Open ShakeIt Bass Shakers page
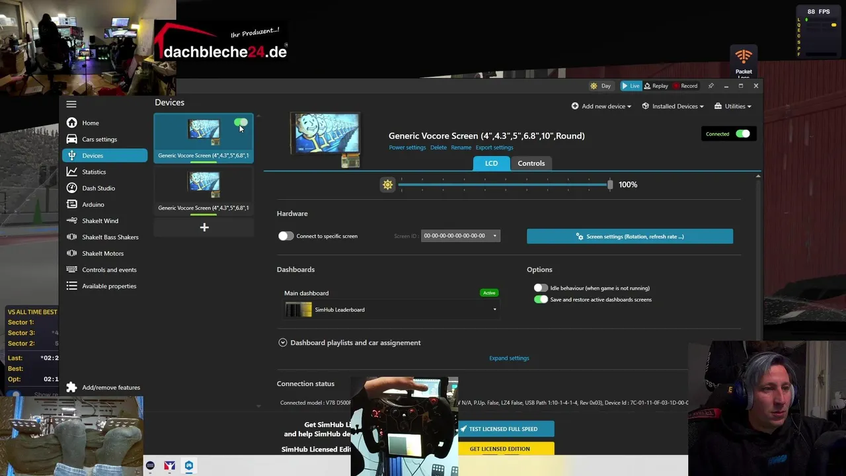 (x=110, y=237)
